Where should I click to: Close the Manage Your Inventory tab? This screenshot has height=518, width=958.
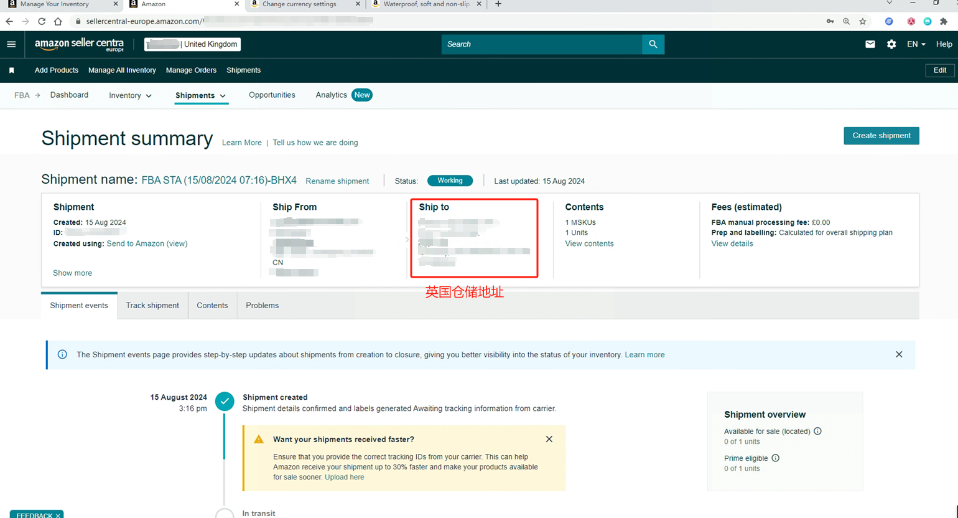[116, 4]
